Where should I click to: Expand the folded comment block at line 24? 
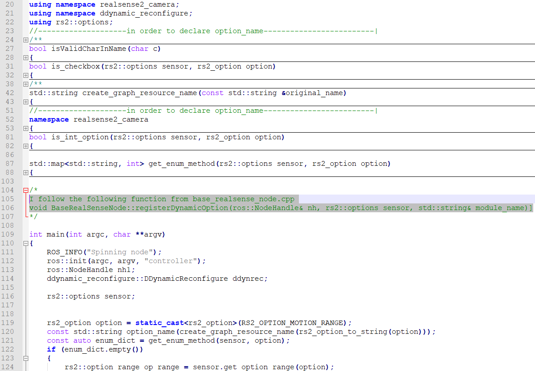(25, 40)
